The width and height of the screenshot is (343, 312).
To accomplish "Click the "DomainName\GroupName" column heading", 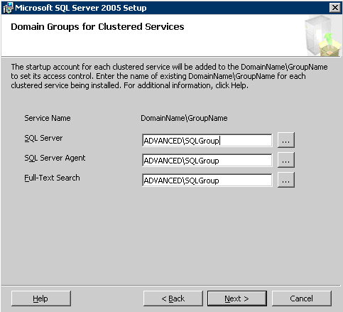I will (x=184, y=118).
